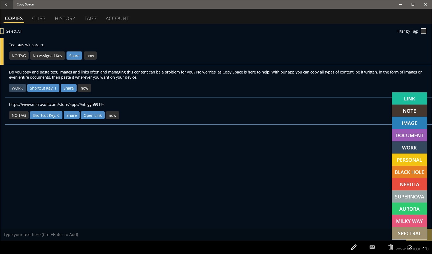Viewport: 432px width, 254px height.
Task: Choose the PERSONAL tag
Action: tap(409, 160)
